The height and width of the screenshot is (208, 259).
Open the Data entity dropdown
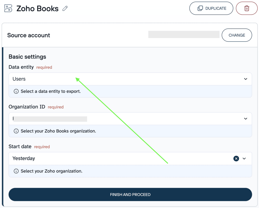(x=129, y=79)
